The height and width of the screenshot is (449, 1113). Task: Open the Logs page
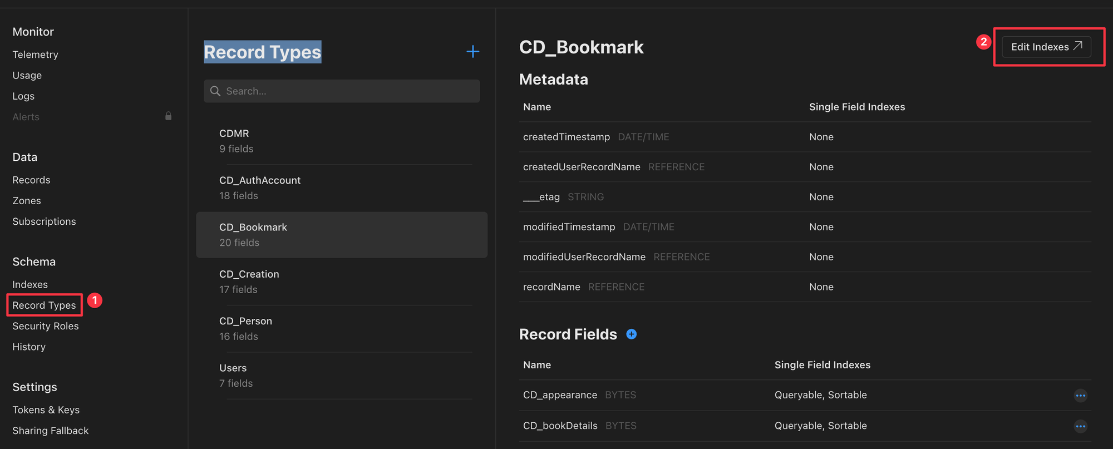click(x=23, y=96)
